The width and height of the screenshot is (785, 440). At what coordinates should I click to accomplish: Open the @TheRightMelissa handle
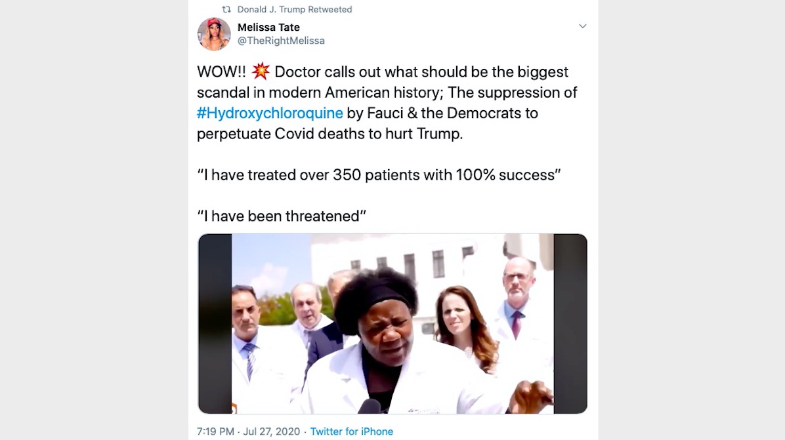click(x=281, y=41)
